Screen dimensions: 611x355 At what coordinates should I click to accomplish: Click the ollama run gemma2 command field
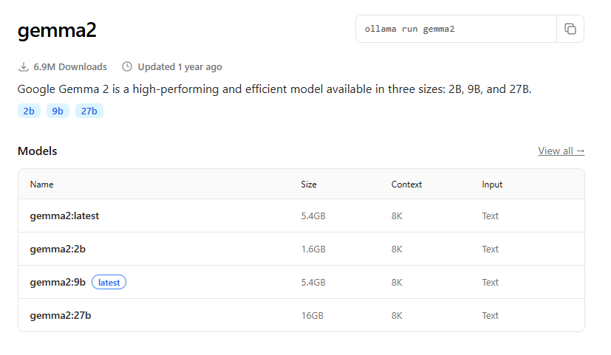(456, 29)
